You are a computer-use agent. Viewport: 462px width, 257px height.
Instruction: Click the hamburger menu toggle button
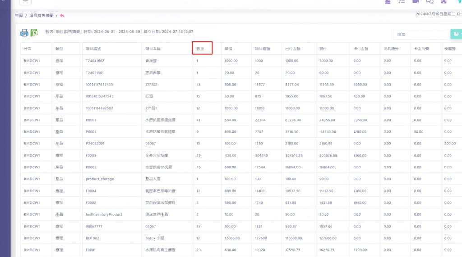click(x=25, y=1)
